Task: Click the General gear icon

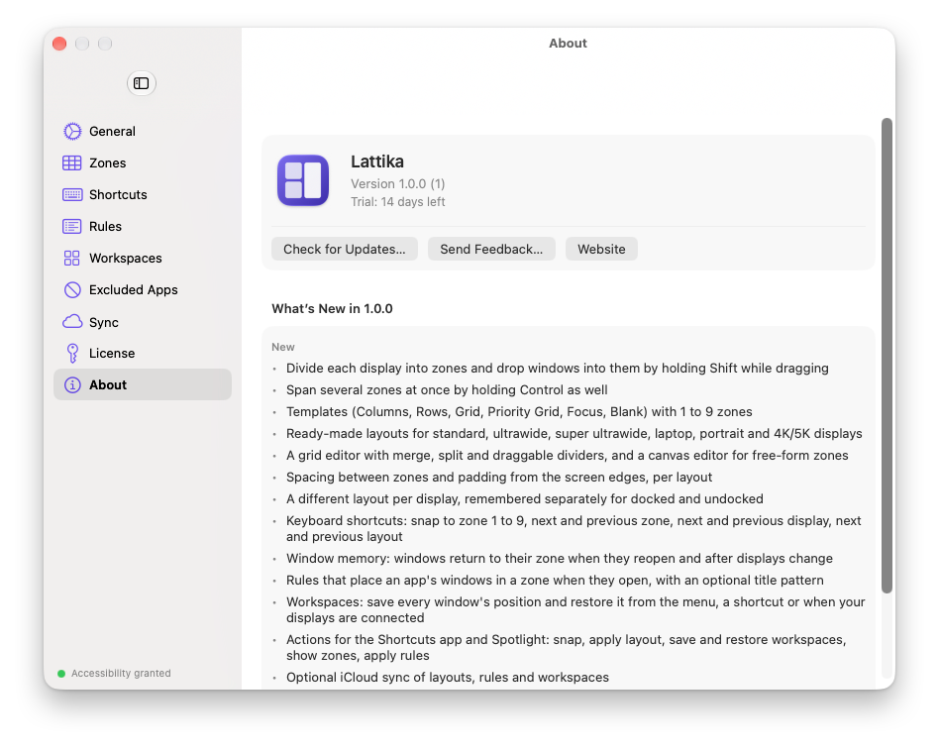Action: pos(72,131)
